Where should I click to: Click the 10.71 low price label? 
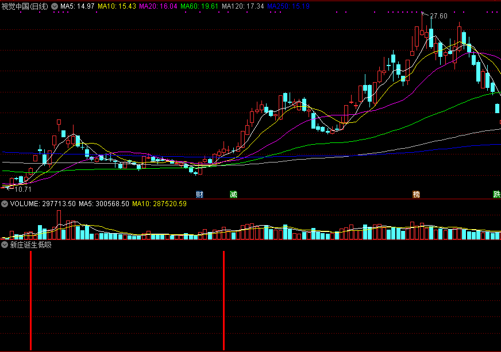(23, 189)
